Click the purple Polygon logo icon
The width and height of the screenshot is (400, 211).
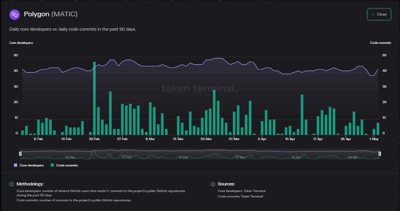click(x=14, y=14)
